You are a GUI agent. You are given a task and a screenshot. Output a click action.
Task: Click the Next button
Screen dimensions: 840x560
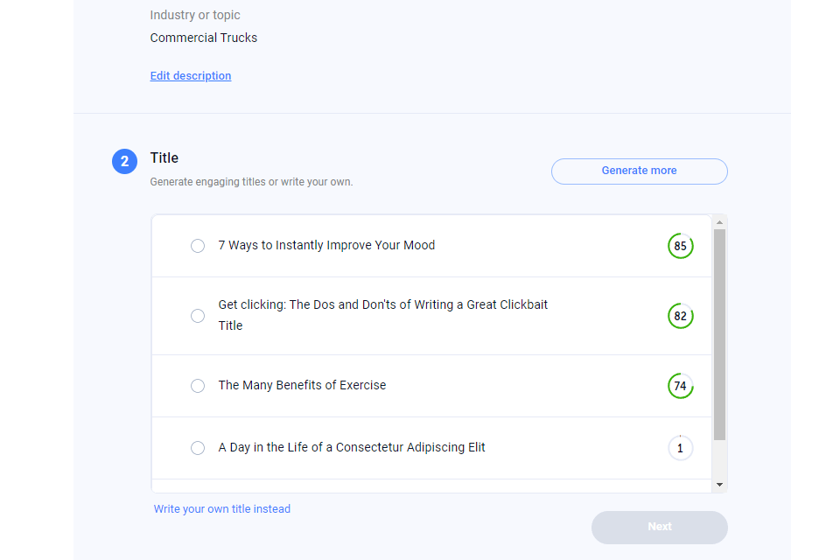[x=659, y=527]
